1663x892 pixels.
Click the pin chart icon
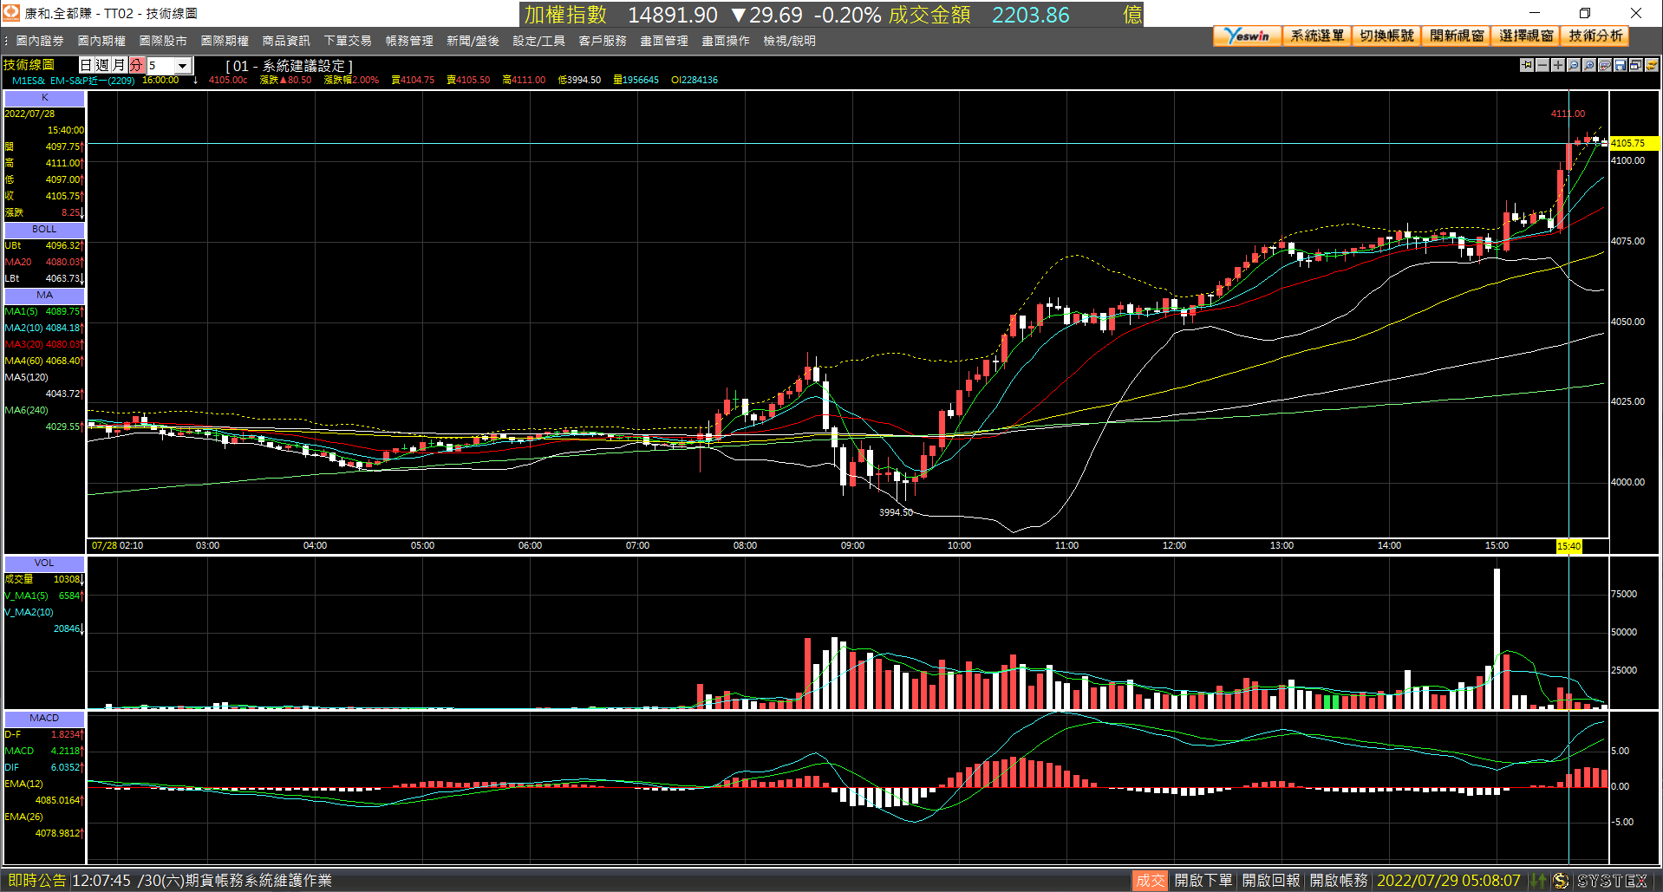click(x=1527, y=65)
